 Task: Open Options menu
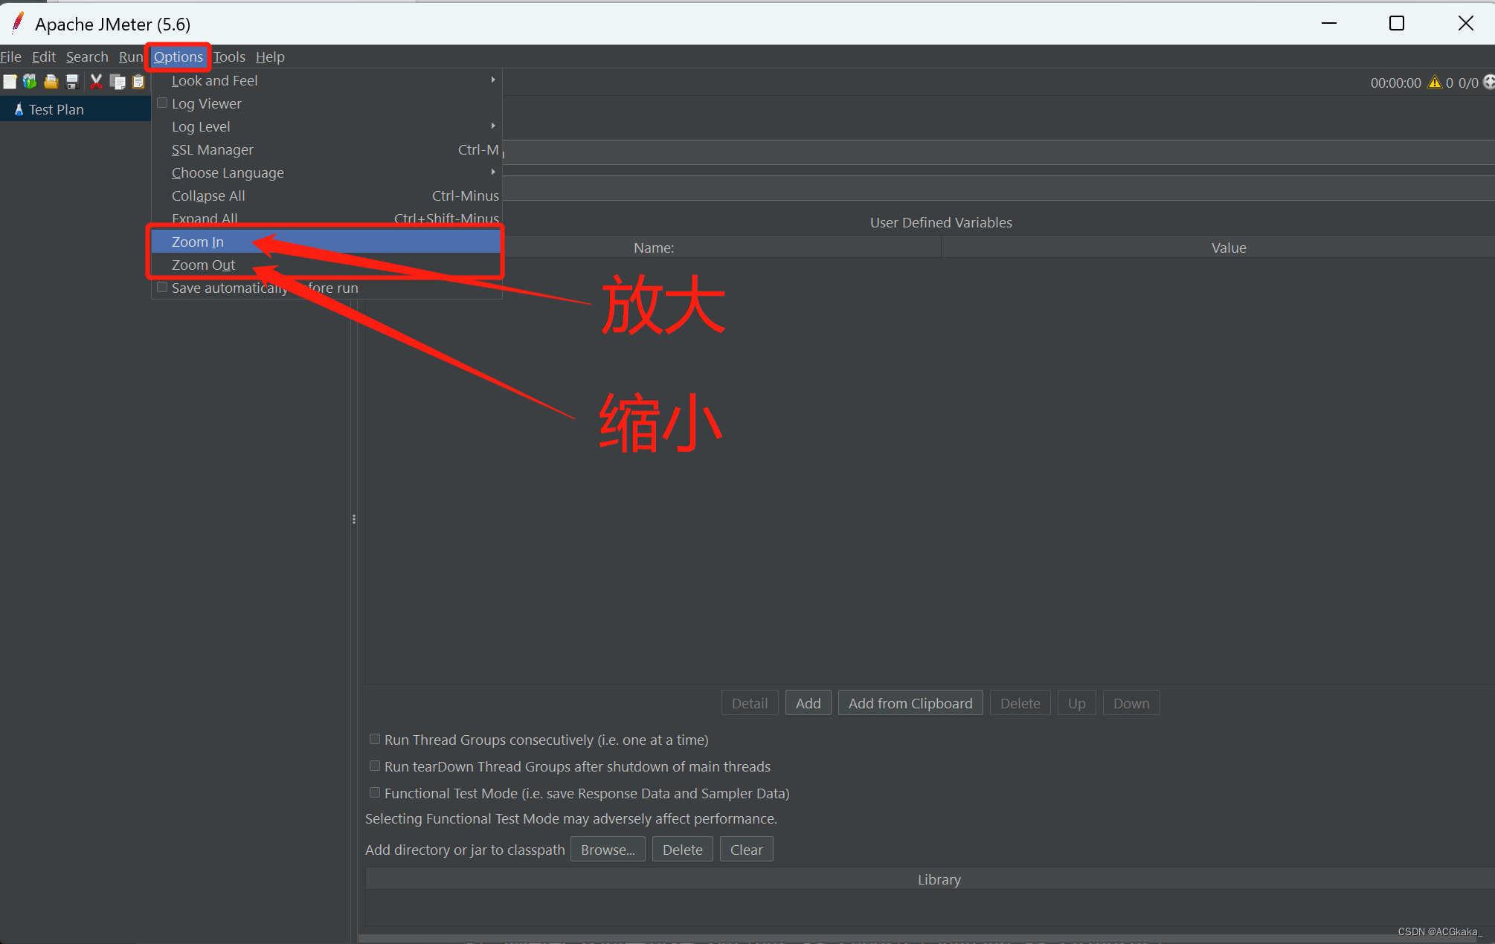click(176, 56)
